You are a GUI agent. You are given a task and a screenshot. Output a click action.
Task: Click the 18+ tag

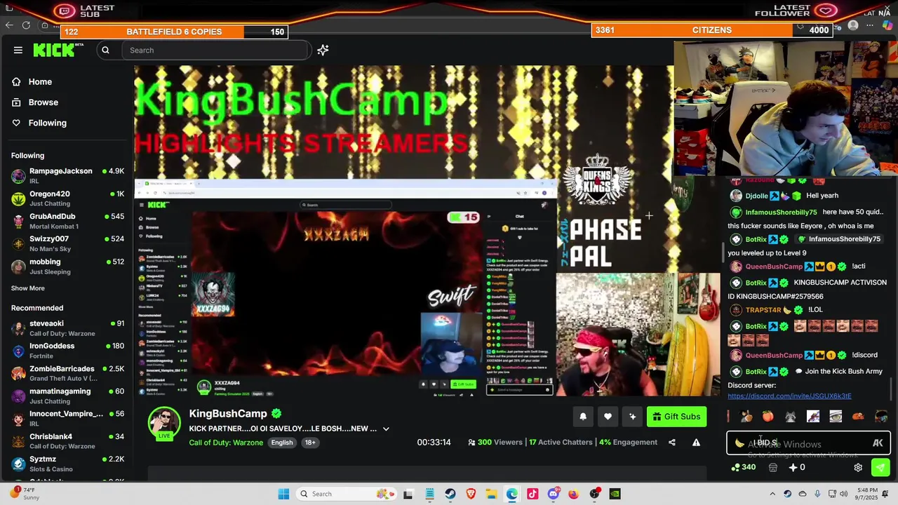pyautogui.click(x=310, y=443)
